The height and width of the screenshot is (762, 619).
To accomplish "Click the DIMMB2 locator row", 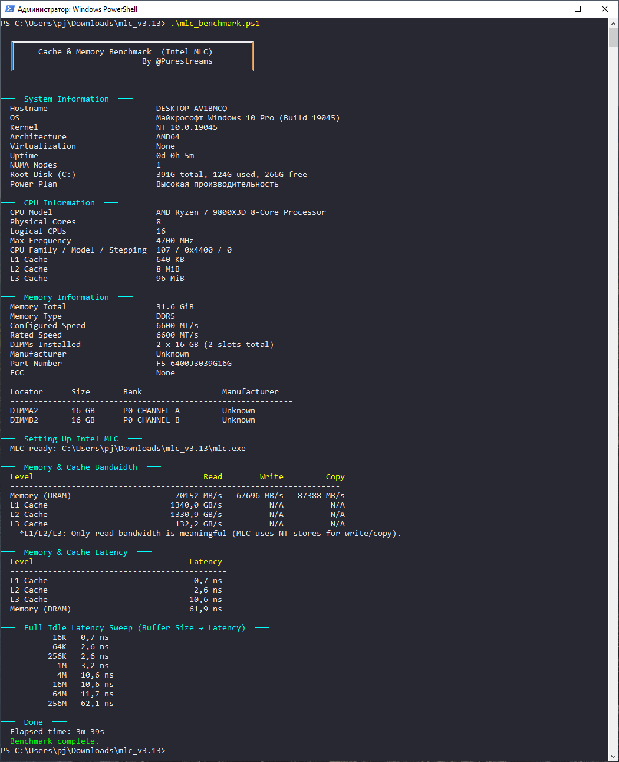I will tap(133, 420).
